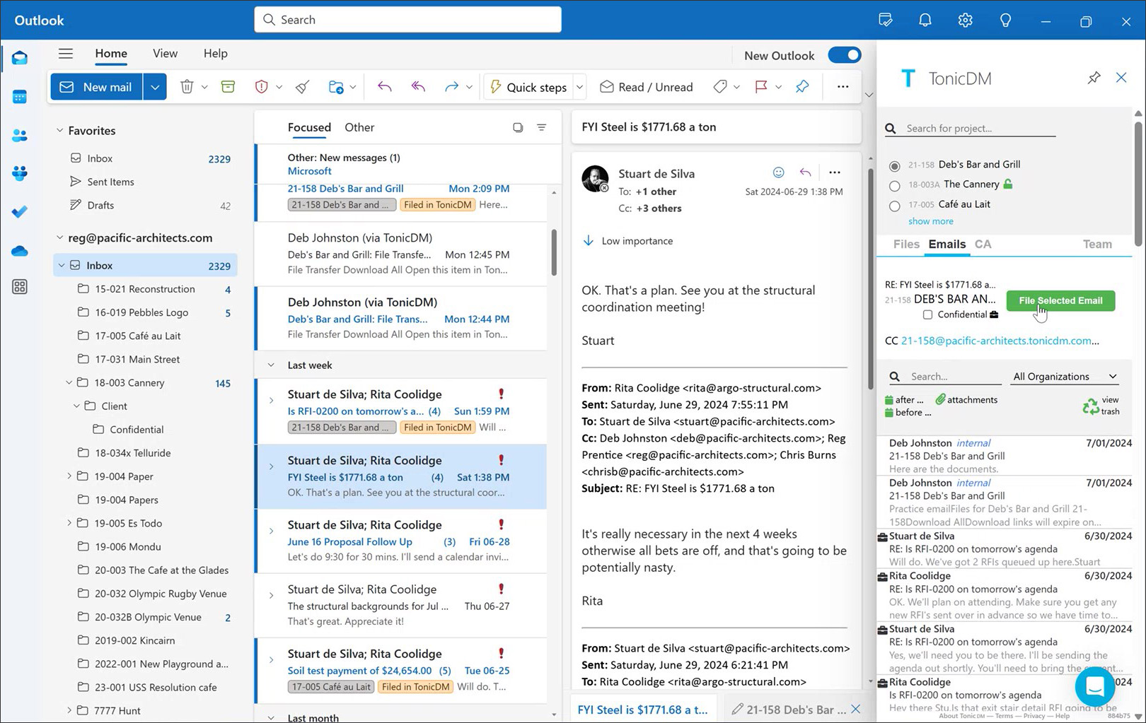Screen dimensions: 1146x723
Task: Toggle the hamburger navigation pane icon
Action: [x=66, y=53]
